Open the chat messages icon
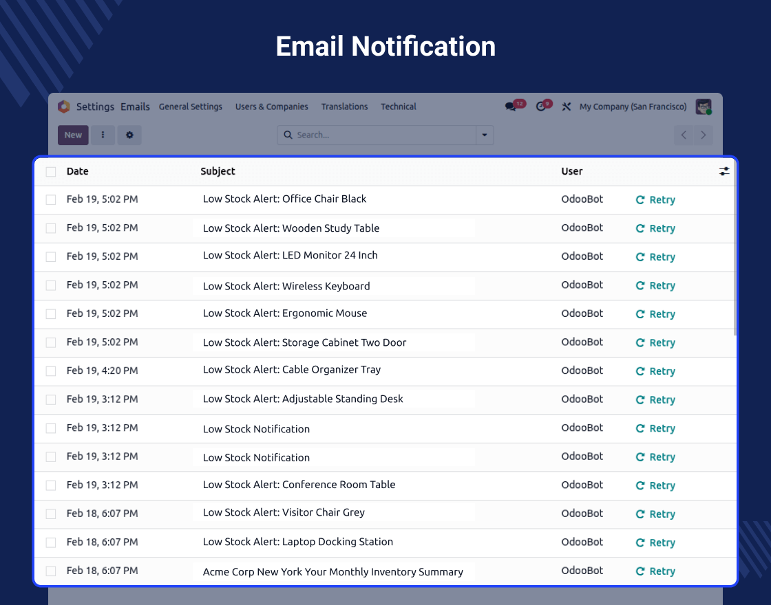The height and width of the screenshot is (605, 771). click(x=511, y=107)
